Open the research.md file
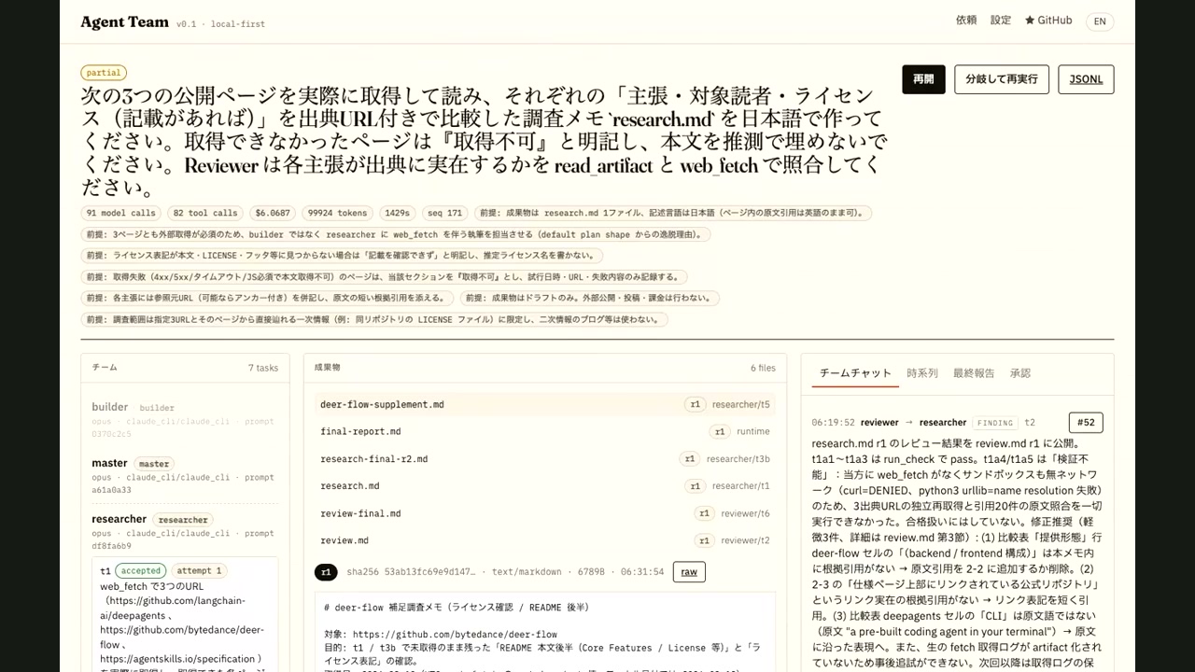This screenshot has width=1195, height=672. click(545, 485)
